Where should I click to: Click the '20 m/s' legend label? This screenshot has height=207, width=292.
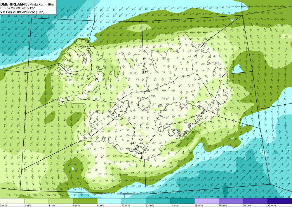(247, 206)
